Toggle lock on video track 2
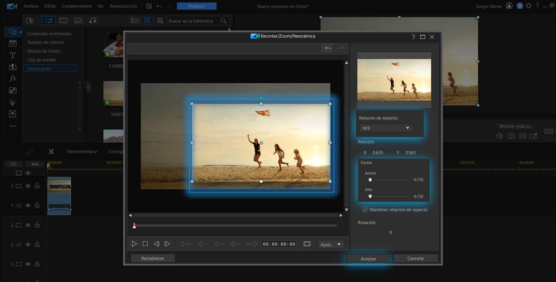Screen dimensions: 556x282 [37, 225]
